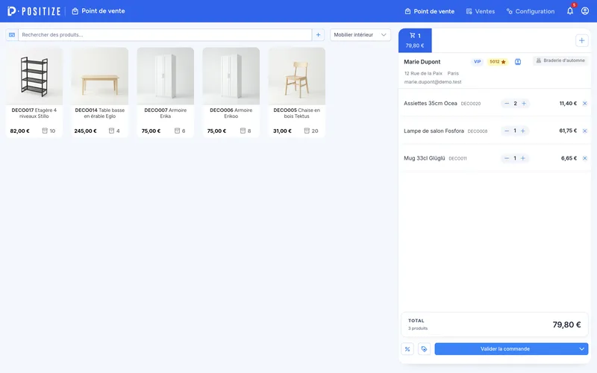Click the address 12 Rue de la Paix
Viewport: 597px width, 373px height.
click(423, 73)
